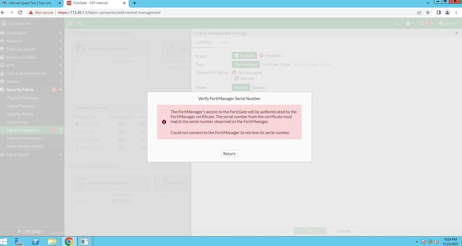Expand Policy & Objects menu
The image size is (462, 246).
tap(32, 49)
